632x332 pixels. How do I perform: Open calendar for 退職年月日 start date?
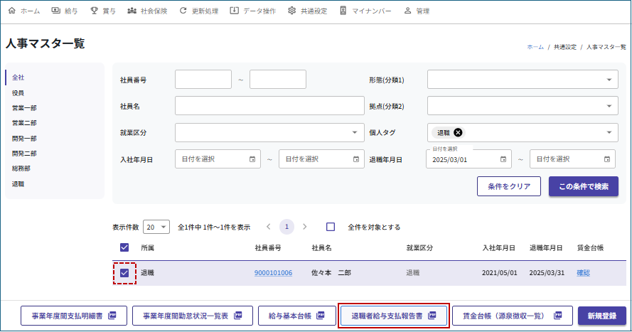point(503,159)
